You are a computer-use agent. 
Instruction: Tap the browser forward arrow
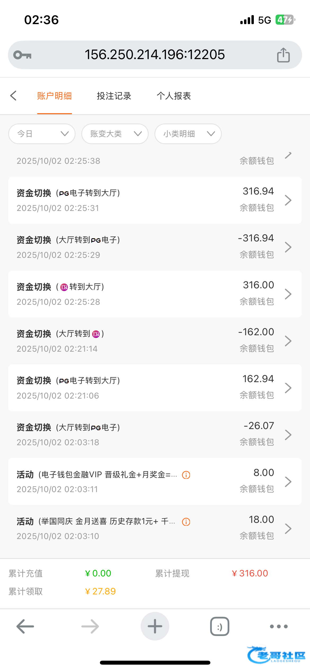(90, 626)
